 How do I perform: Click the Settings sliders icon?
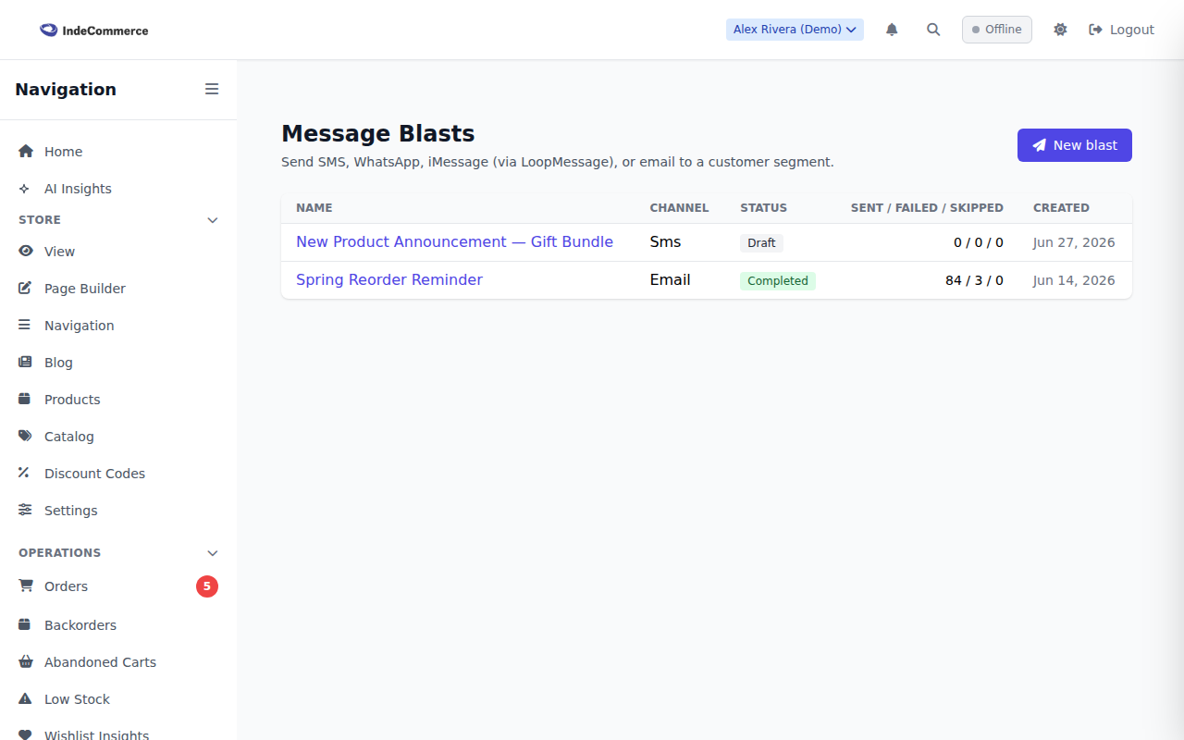[x=26, y=511]
